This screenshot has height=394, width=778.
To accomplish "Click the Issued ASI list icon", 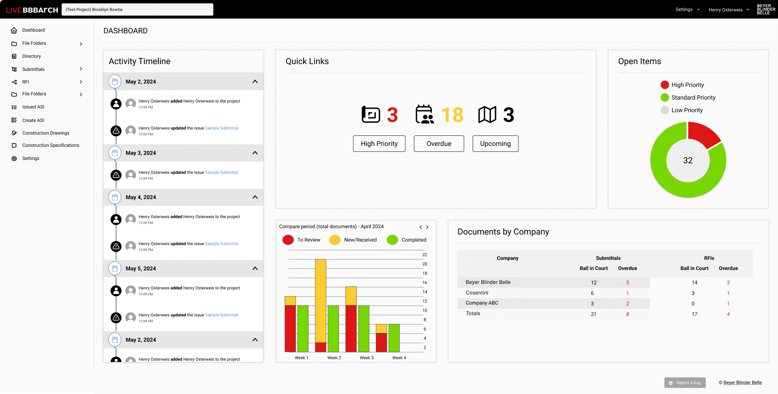I will click(x=14, y=107).
